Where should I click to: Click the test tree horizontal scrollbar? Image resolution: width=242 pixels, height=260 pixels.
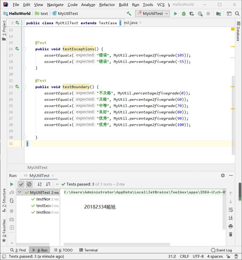33,244
